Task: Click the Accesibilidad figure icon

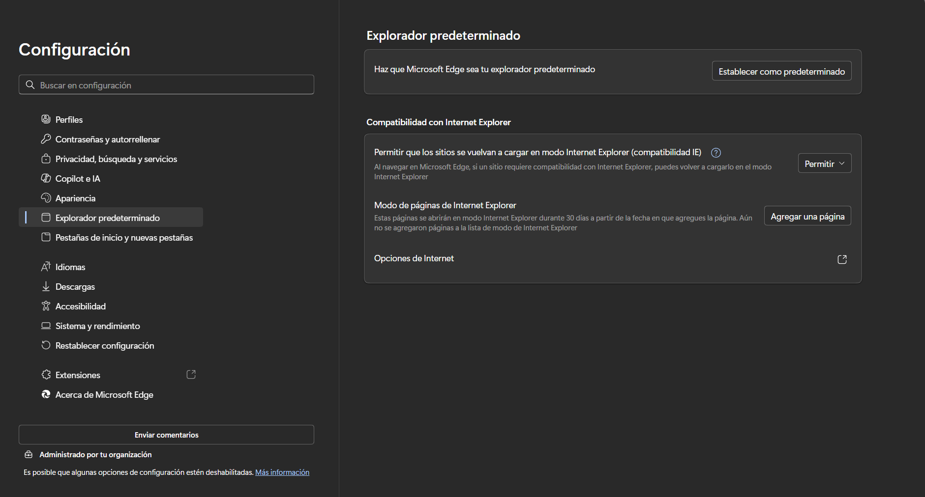Action: (x=46, y=306)
